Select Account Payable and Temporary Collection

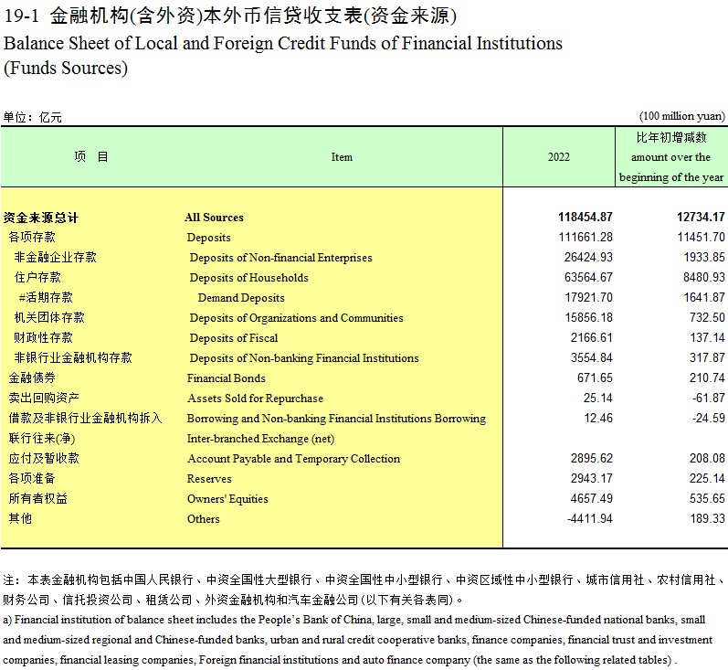[293, 459]
